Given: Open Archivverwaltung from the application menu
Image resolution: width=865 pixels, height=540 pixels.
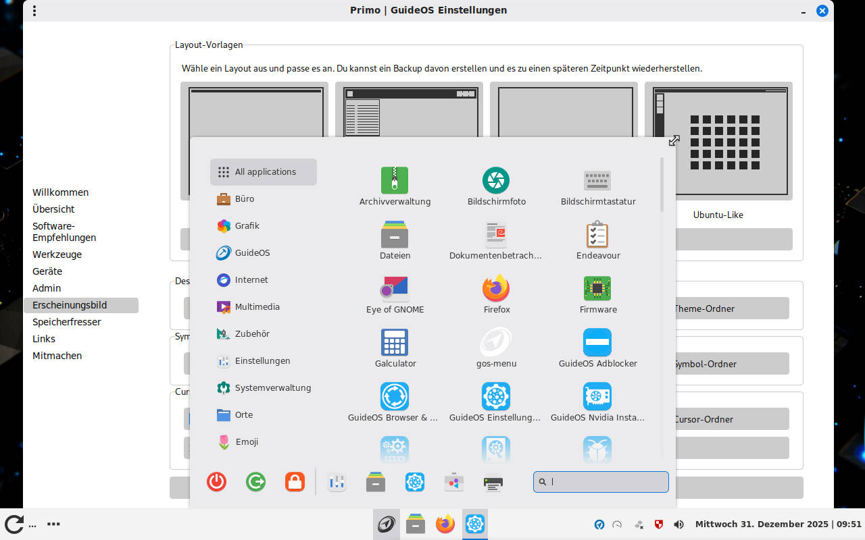Looking at the screenshot, I should 395,186.
